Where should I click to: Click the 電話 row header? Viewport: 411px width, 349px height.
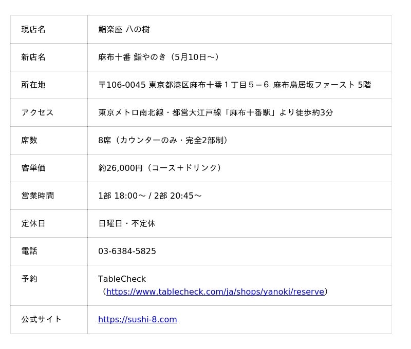[x=29, y=251]
